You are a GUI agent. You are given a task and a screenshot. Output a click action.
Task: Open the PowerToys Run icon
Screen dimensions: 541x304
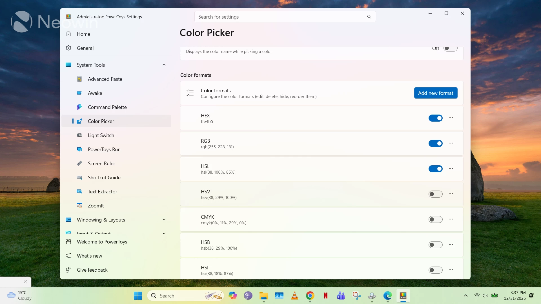[79, 149]
